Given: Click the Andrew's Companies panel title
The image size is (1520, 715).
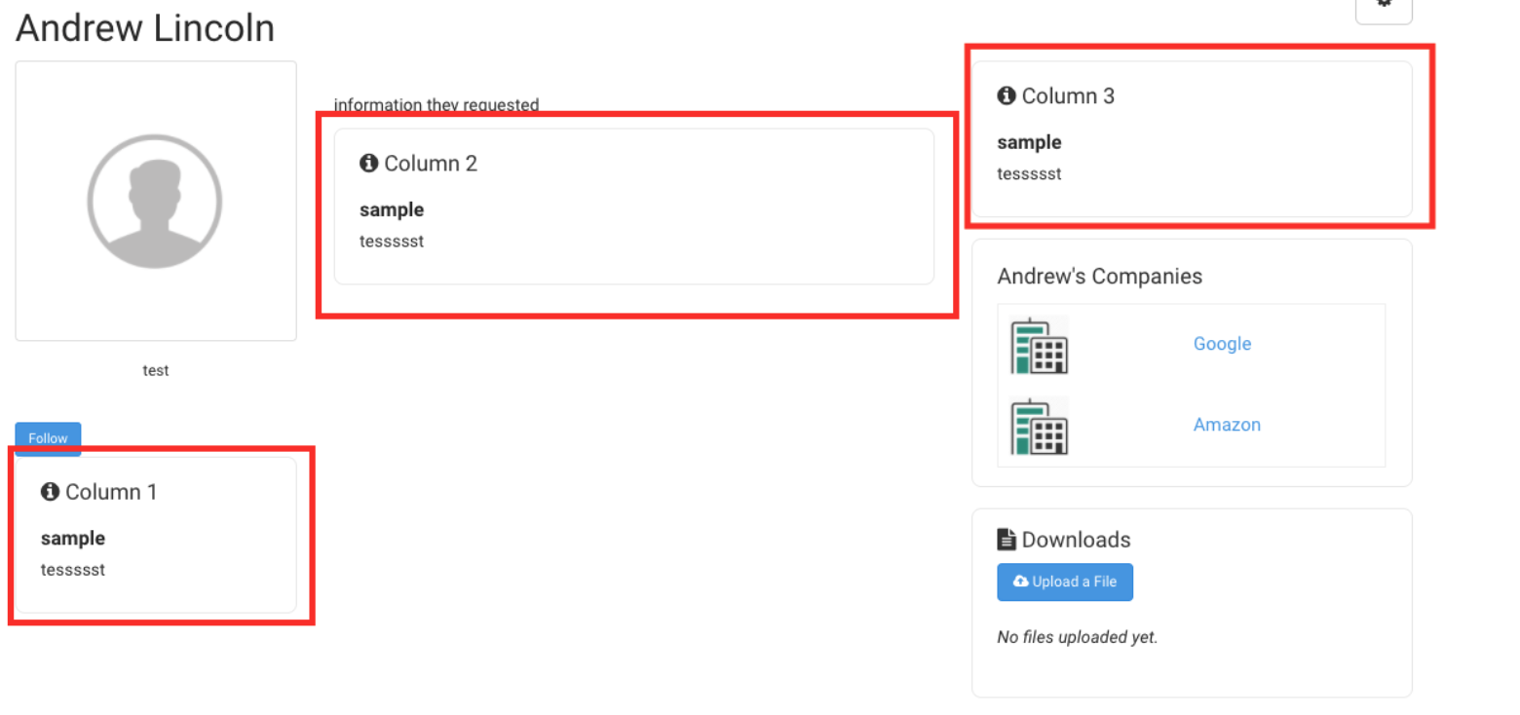Looking at the screenshot, I should (x=1099, y=277).
